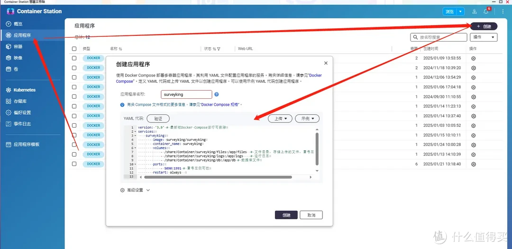Viewport: 512px width, 249px height.
Task: Click 取消 to cancel dialog
Action: [x=311, y=215]
